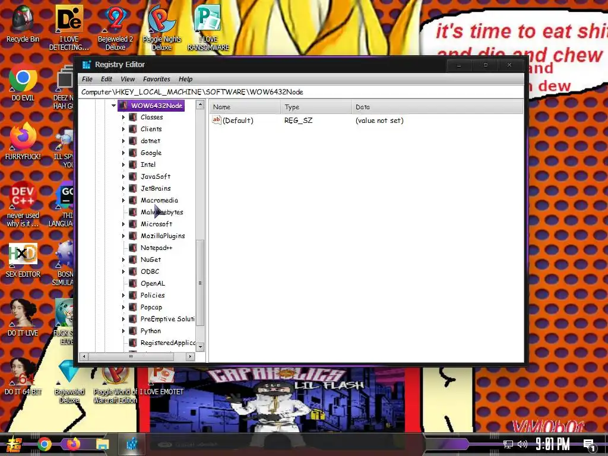This screenshot has height=456, width=608.
Task: Select the Popcap key label
Action: click(151, 307)
